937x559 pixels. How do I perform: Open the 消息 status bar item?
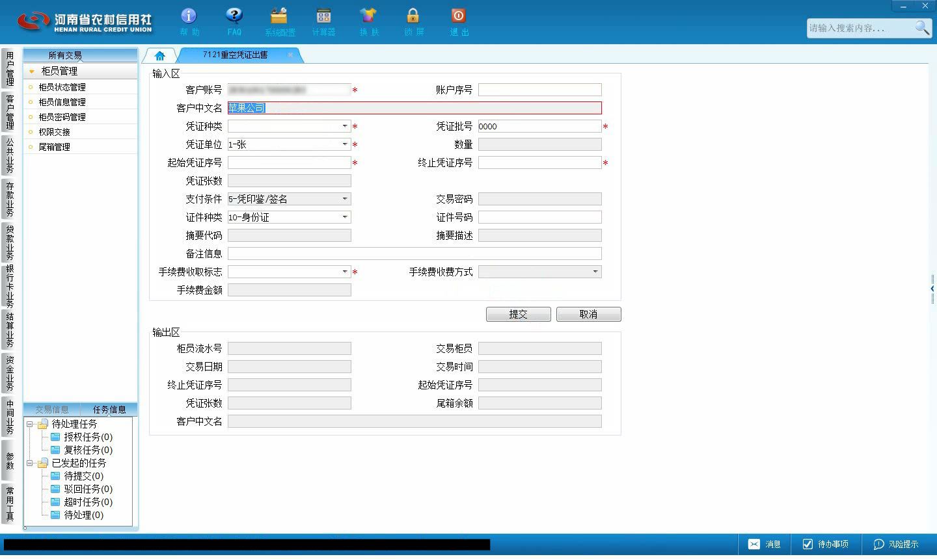(x=765, y=544)
